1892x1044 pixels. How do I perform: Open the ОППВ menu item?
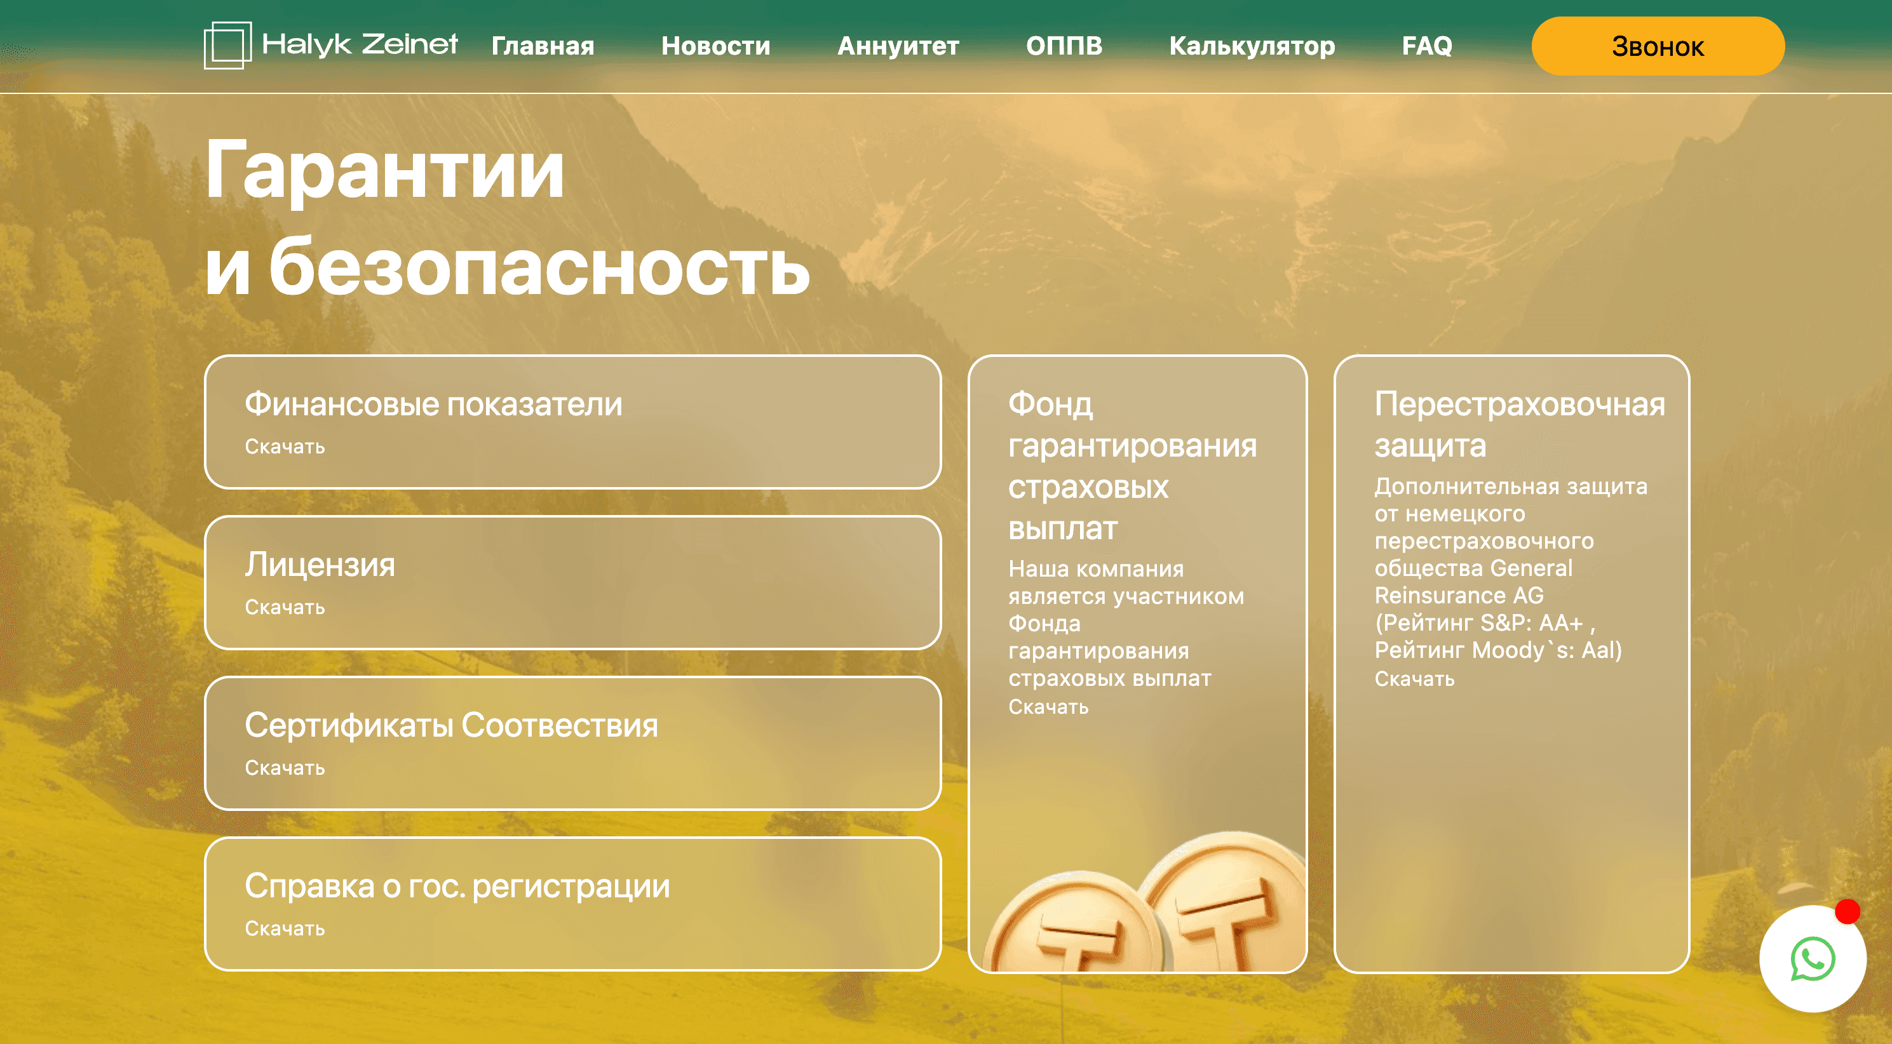pos(1064,46)
